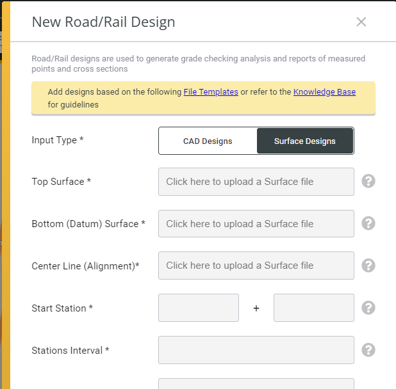This screenshot has width=396, height=389.
Task: Focus the first Start Station box
Action: [199, 308]
